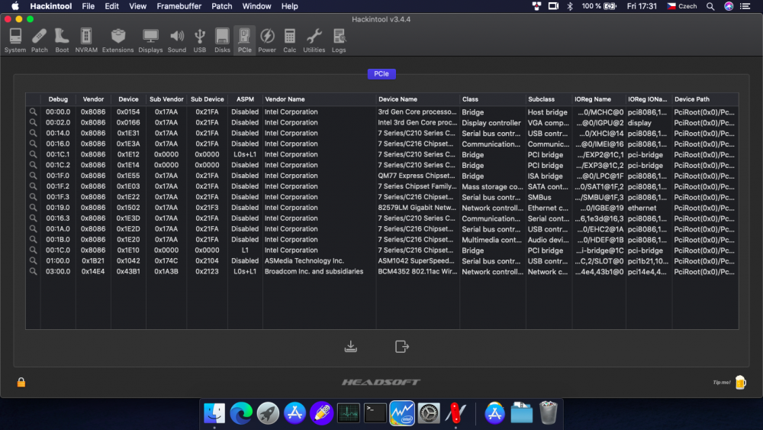
Task: Open the File menu
Action: [x=88, y=6]
